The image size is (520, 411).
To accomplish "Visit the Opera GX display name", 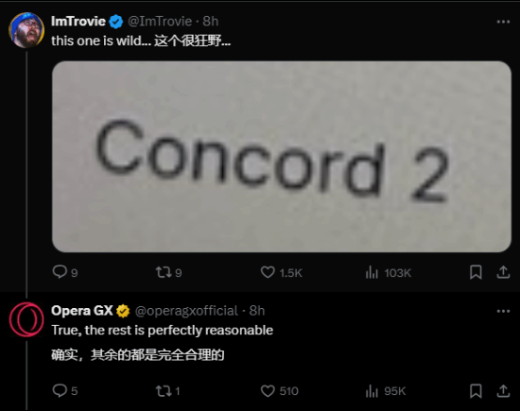I will (82, 311).
